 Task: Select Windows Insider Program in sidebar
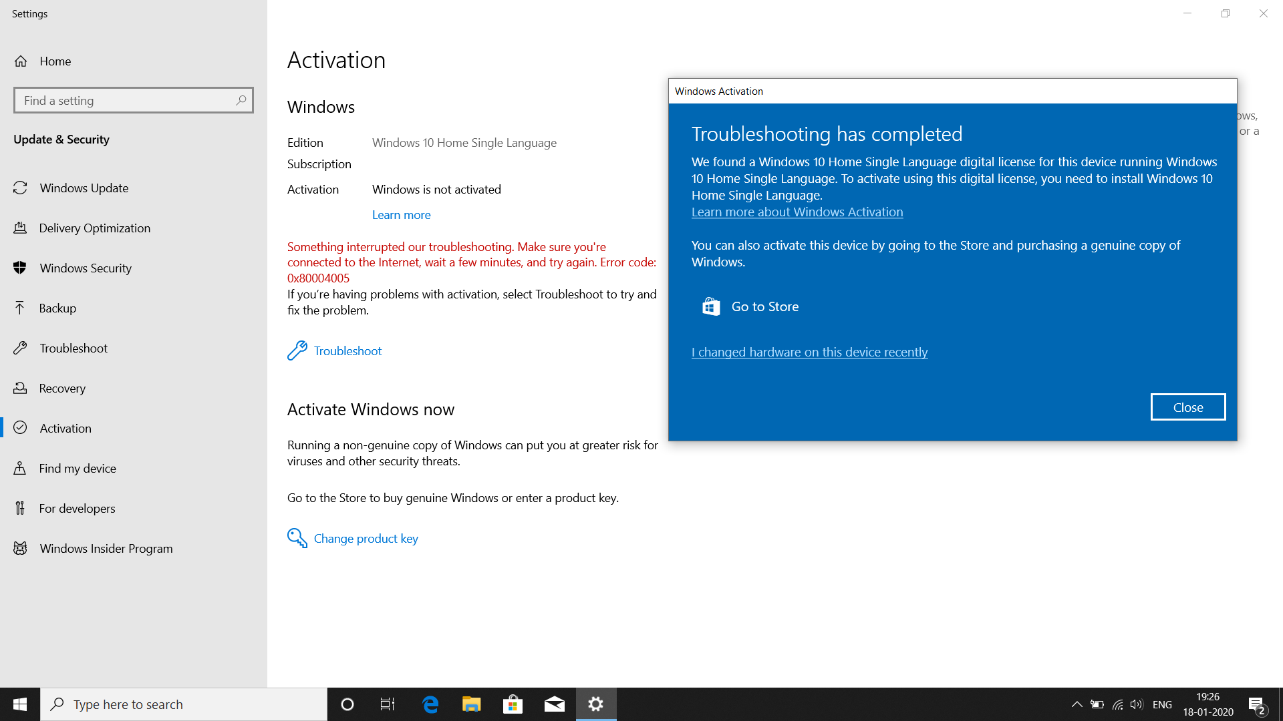click(134, 548)
